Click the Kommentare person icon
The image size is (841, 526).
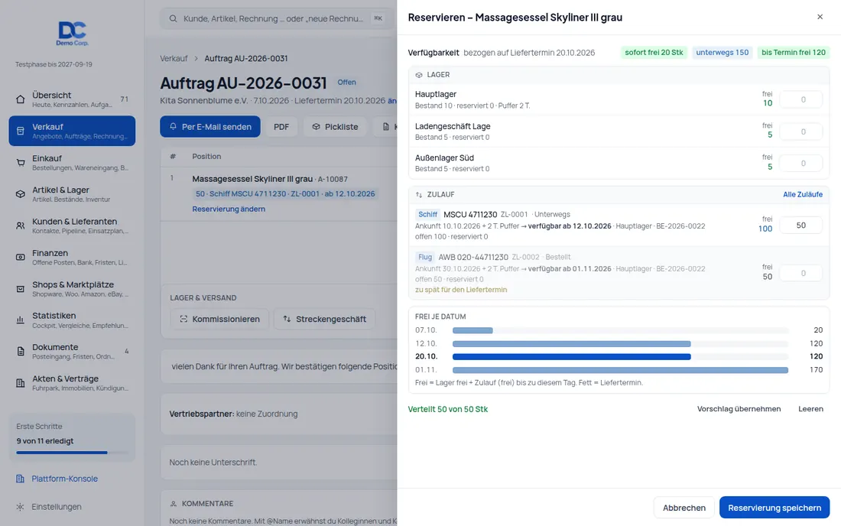tap(174, 504)
